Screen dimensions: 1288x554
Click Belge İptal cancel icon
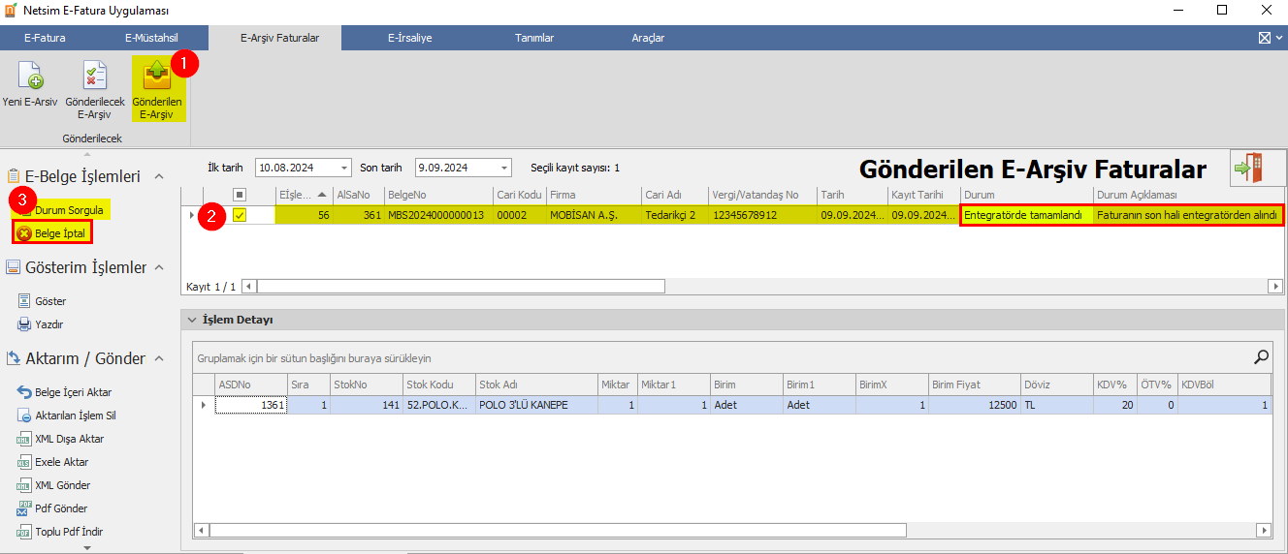click(24, 233)
